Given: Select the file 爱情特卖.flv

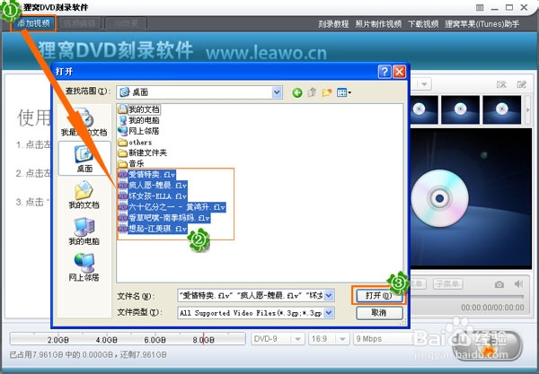Looking at the screenshot, I should 147,174.
